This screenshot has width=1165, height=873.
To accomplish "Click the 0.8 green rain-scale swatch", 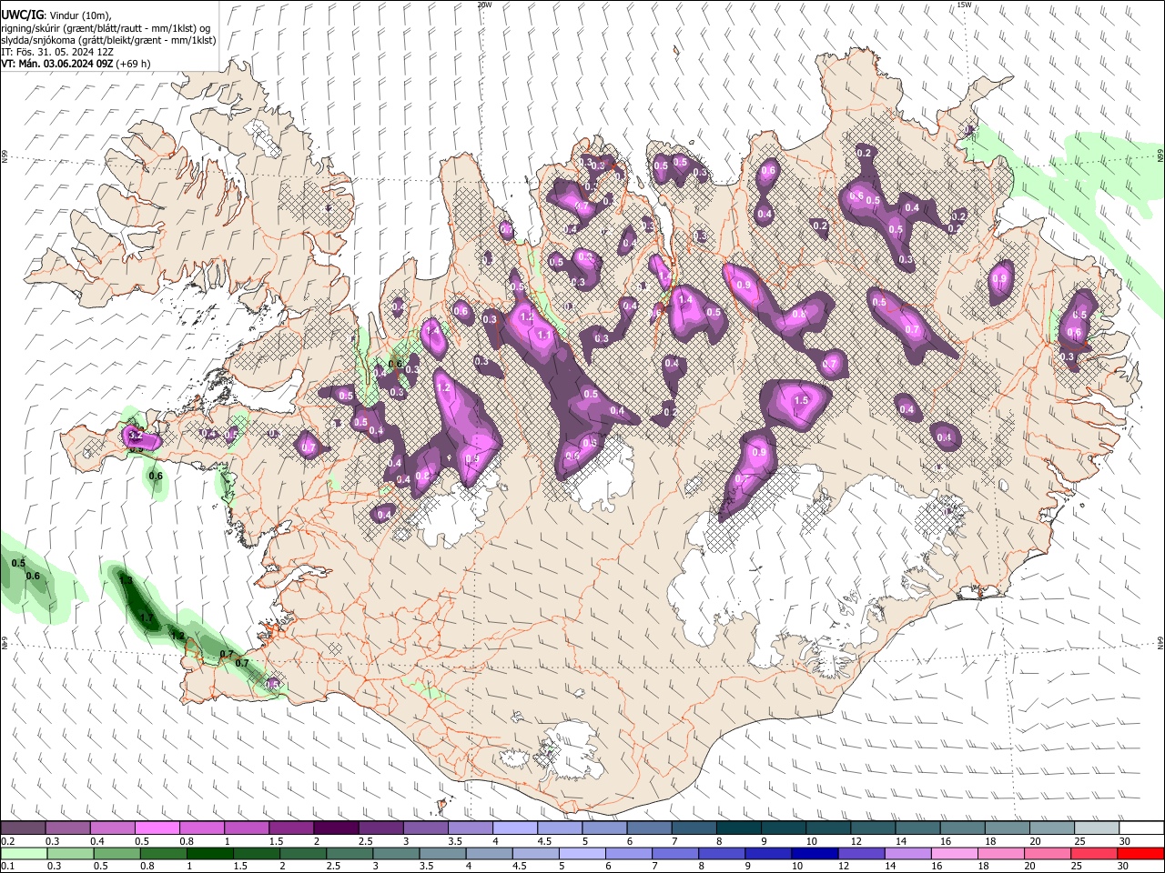I will point(164,854).
